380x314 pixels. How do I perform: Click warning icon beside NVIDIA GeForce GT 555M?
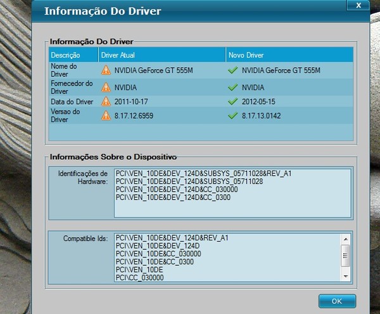pyautogui.click(x=106, y=70)
